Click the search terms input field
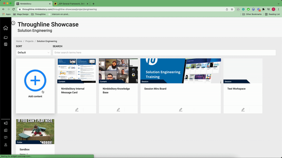Image resolution: width=282 pixels, height=158 pixels. (x=164, y=52)
